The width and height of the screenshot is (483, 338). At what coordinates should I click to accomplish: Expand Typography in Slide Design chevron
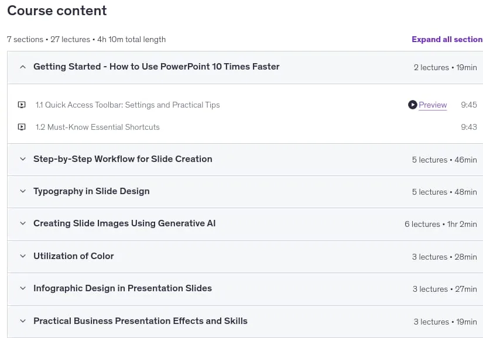tap(23, 191)
